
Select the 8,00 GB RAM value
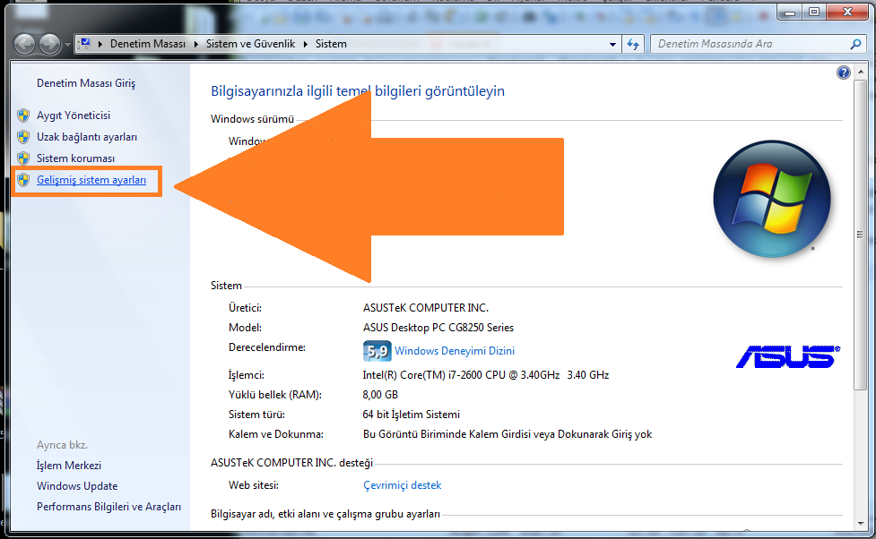(380, 395)
